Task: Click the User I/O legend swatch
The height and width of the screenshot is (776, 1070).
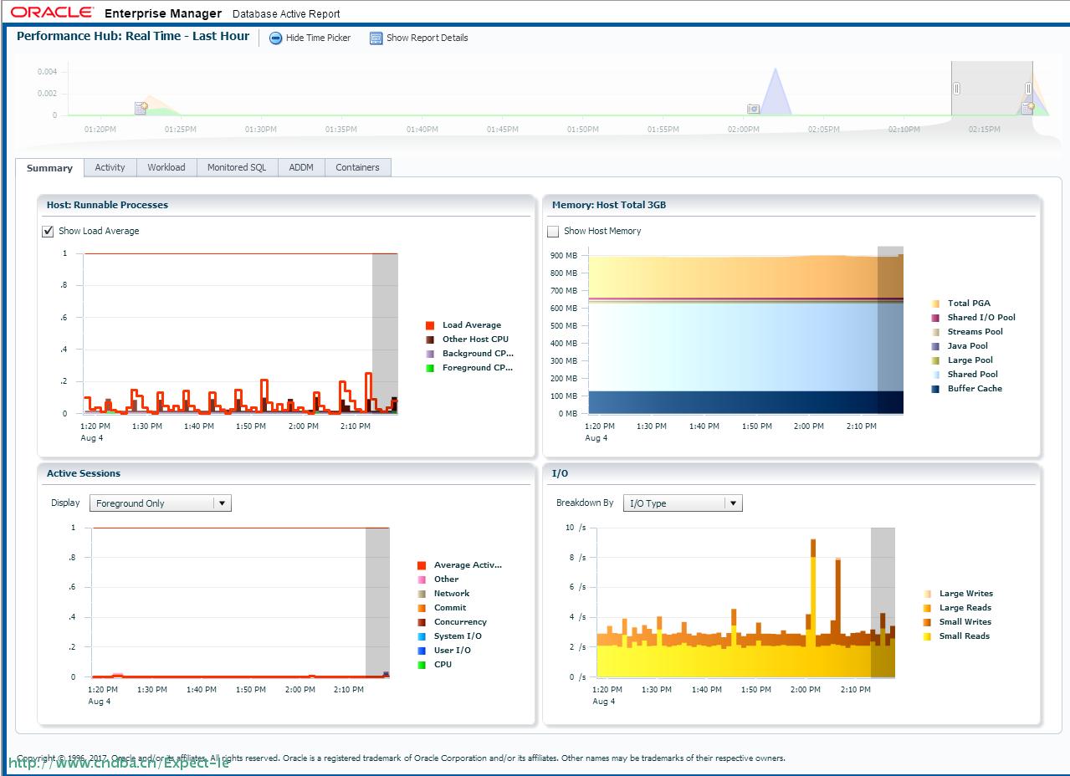Action: click(x=422, y=651)
